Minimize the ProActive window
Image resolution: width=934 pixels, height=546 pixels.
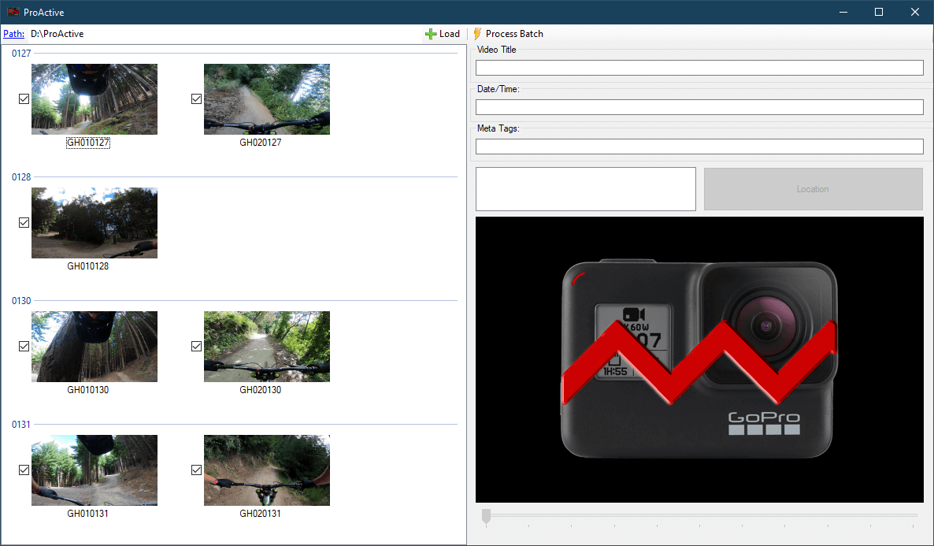tap(843, 12)
